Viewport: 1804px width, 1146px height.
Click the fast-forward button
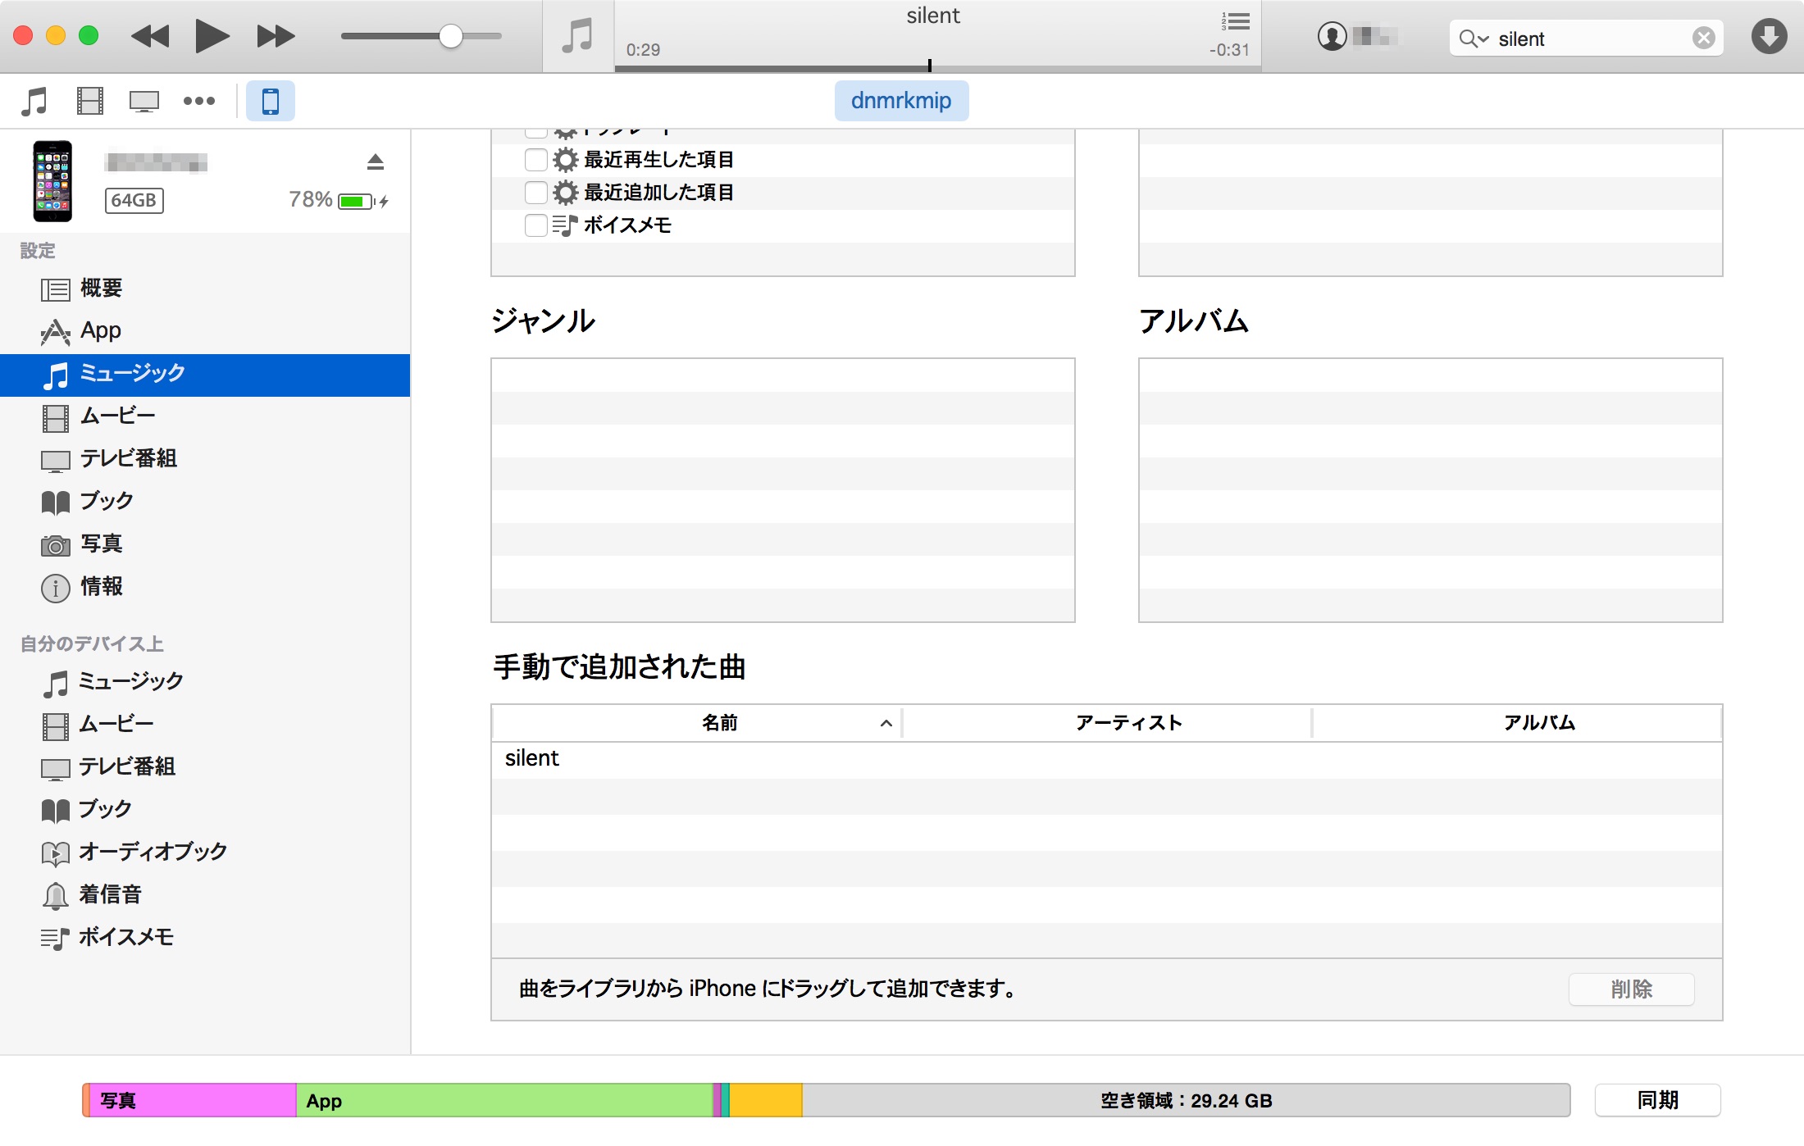click(275, 36)
